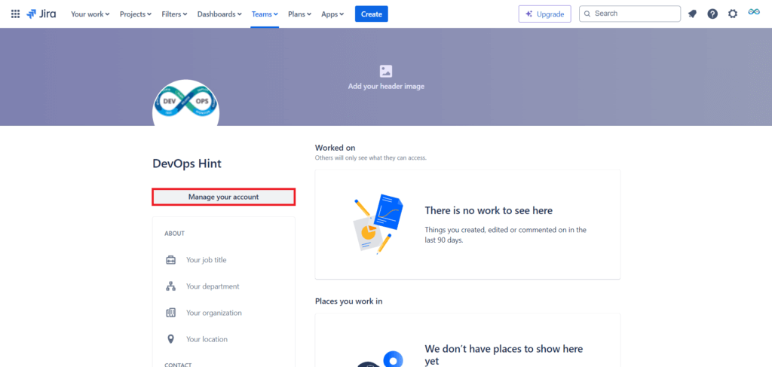The height and width of the screenshot is (367, 772).
Task: Click the Upgrade button
Action: [544, 14]
